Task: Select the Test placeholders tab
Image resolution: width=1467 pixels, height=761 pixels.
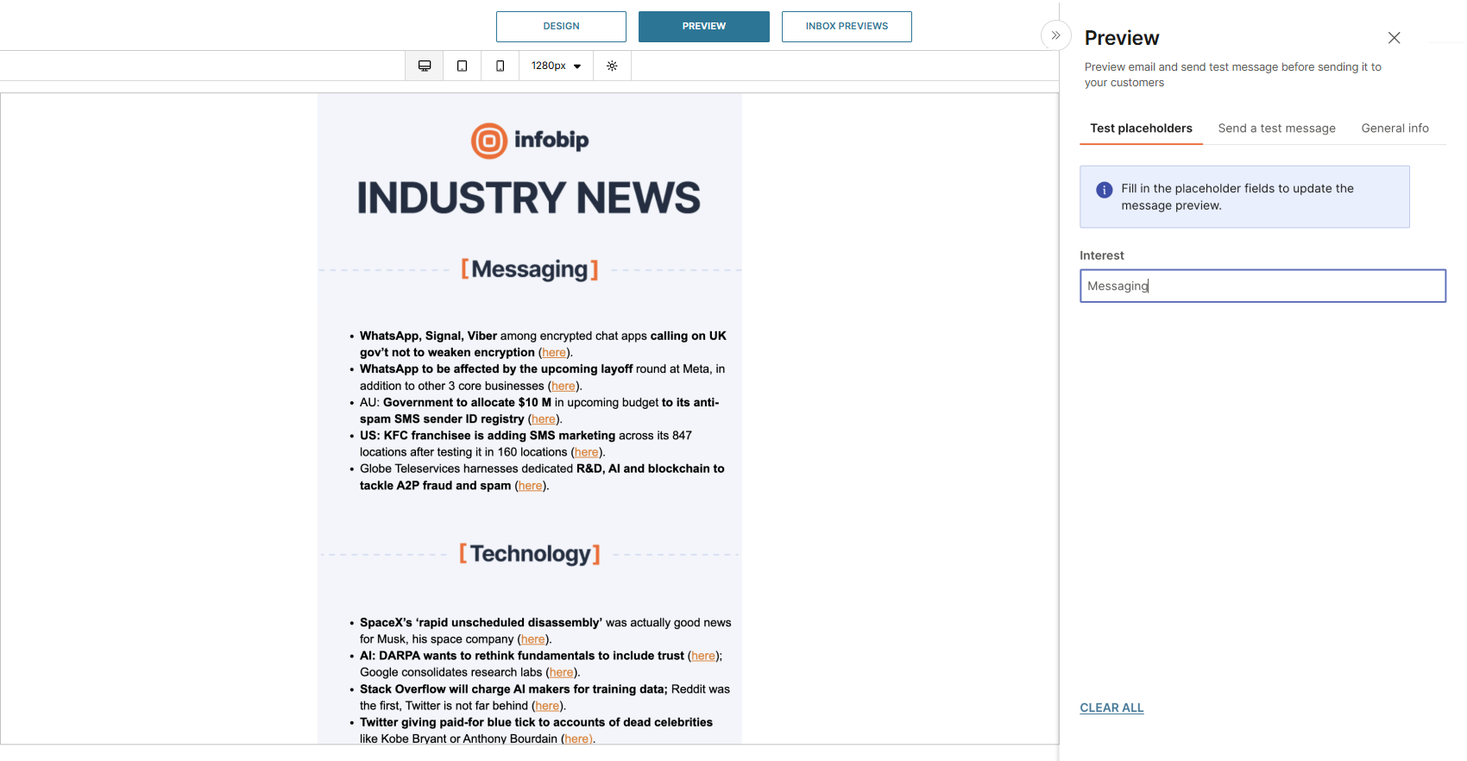Action: (1141, 129)
